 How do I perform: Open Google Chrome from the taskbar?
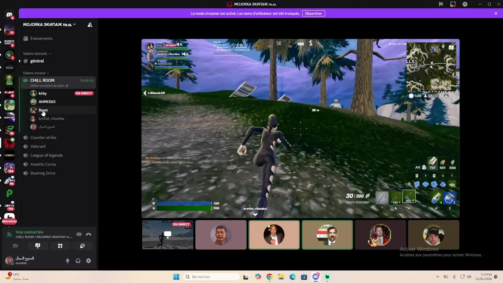[x=269, y=277]
